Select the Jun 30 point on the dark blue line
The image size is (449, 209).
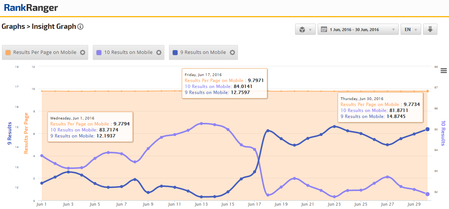point(427,130)
